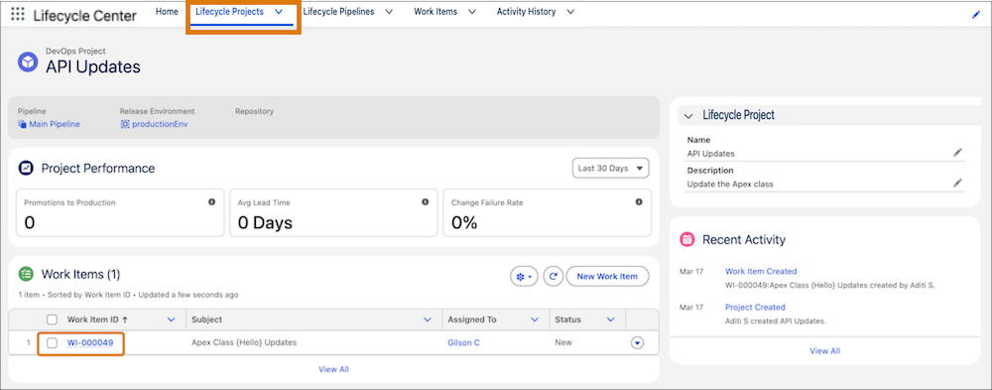Edit the Description field pencil icon
This screenshot has height=390, width=992.
tap(957, 183)
